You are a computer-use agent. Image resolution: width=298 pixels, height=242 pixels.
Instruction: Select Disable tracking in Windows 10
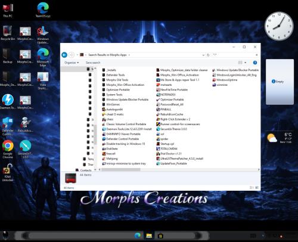(123, 144)
